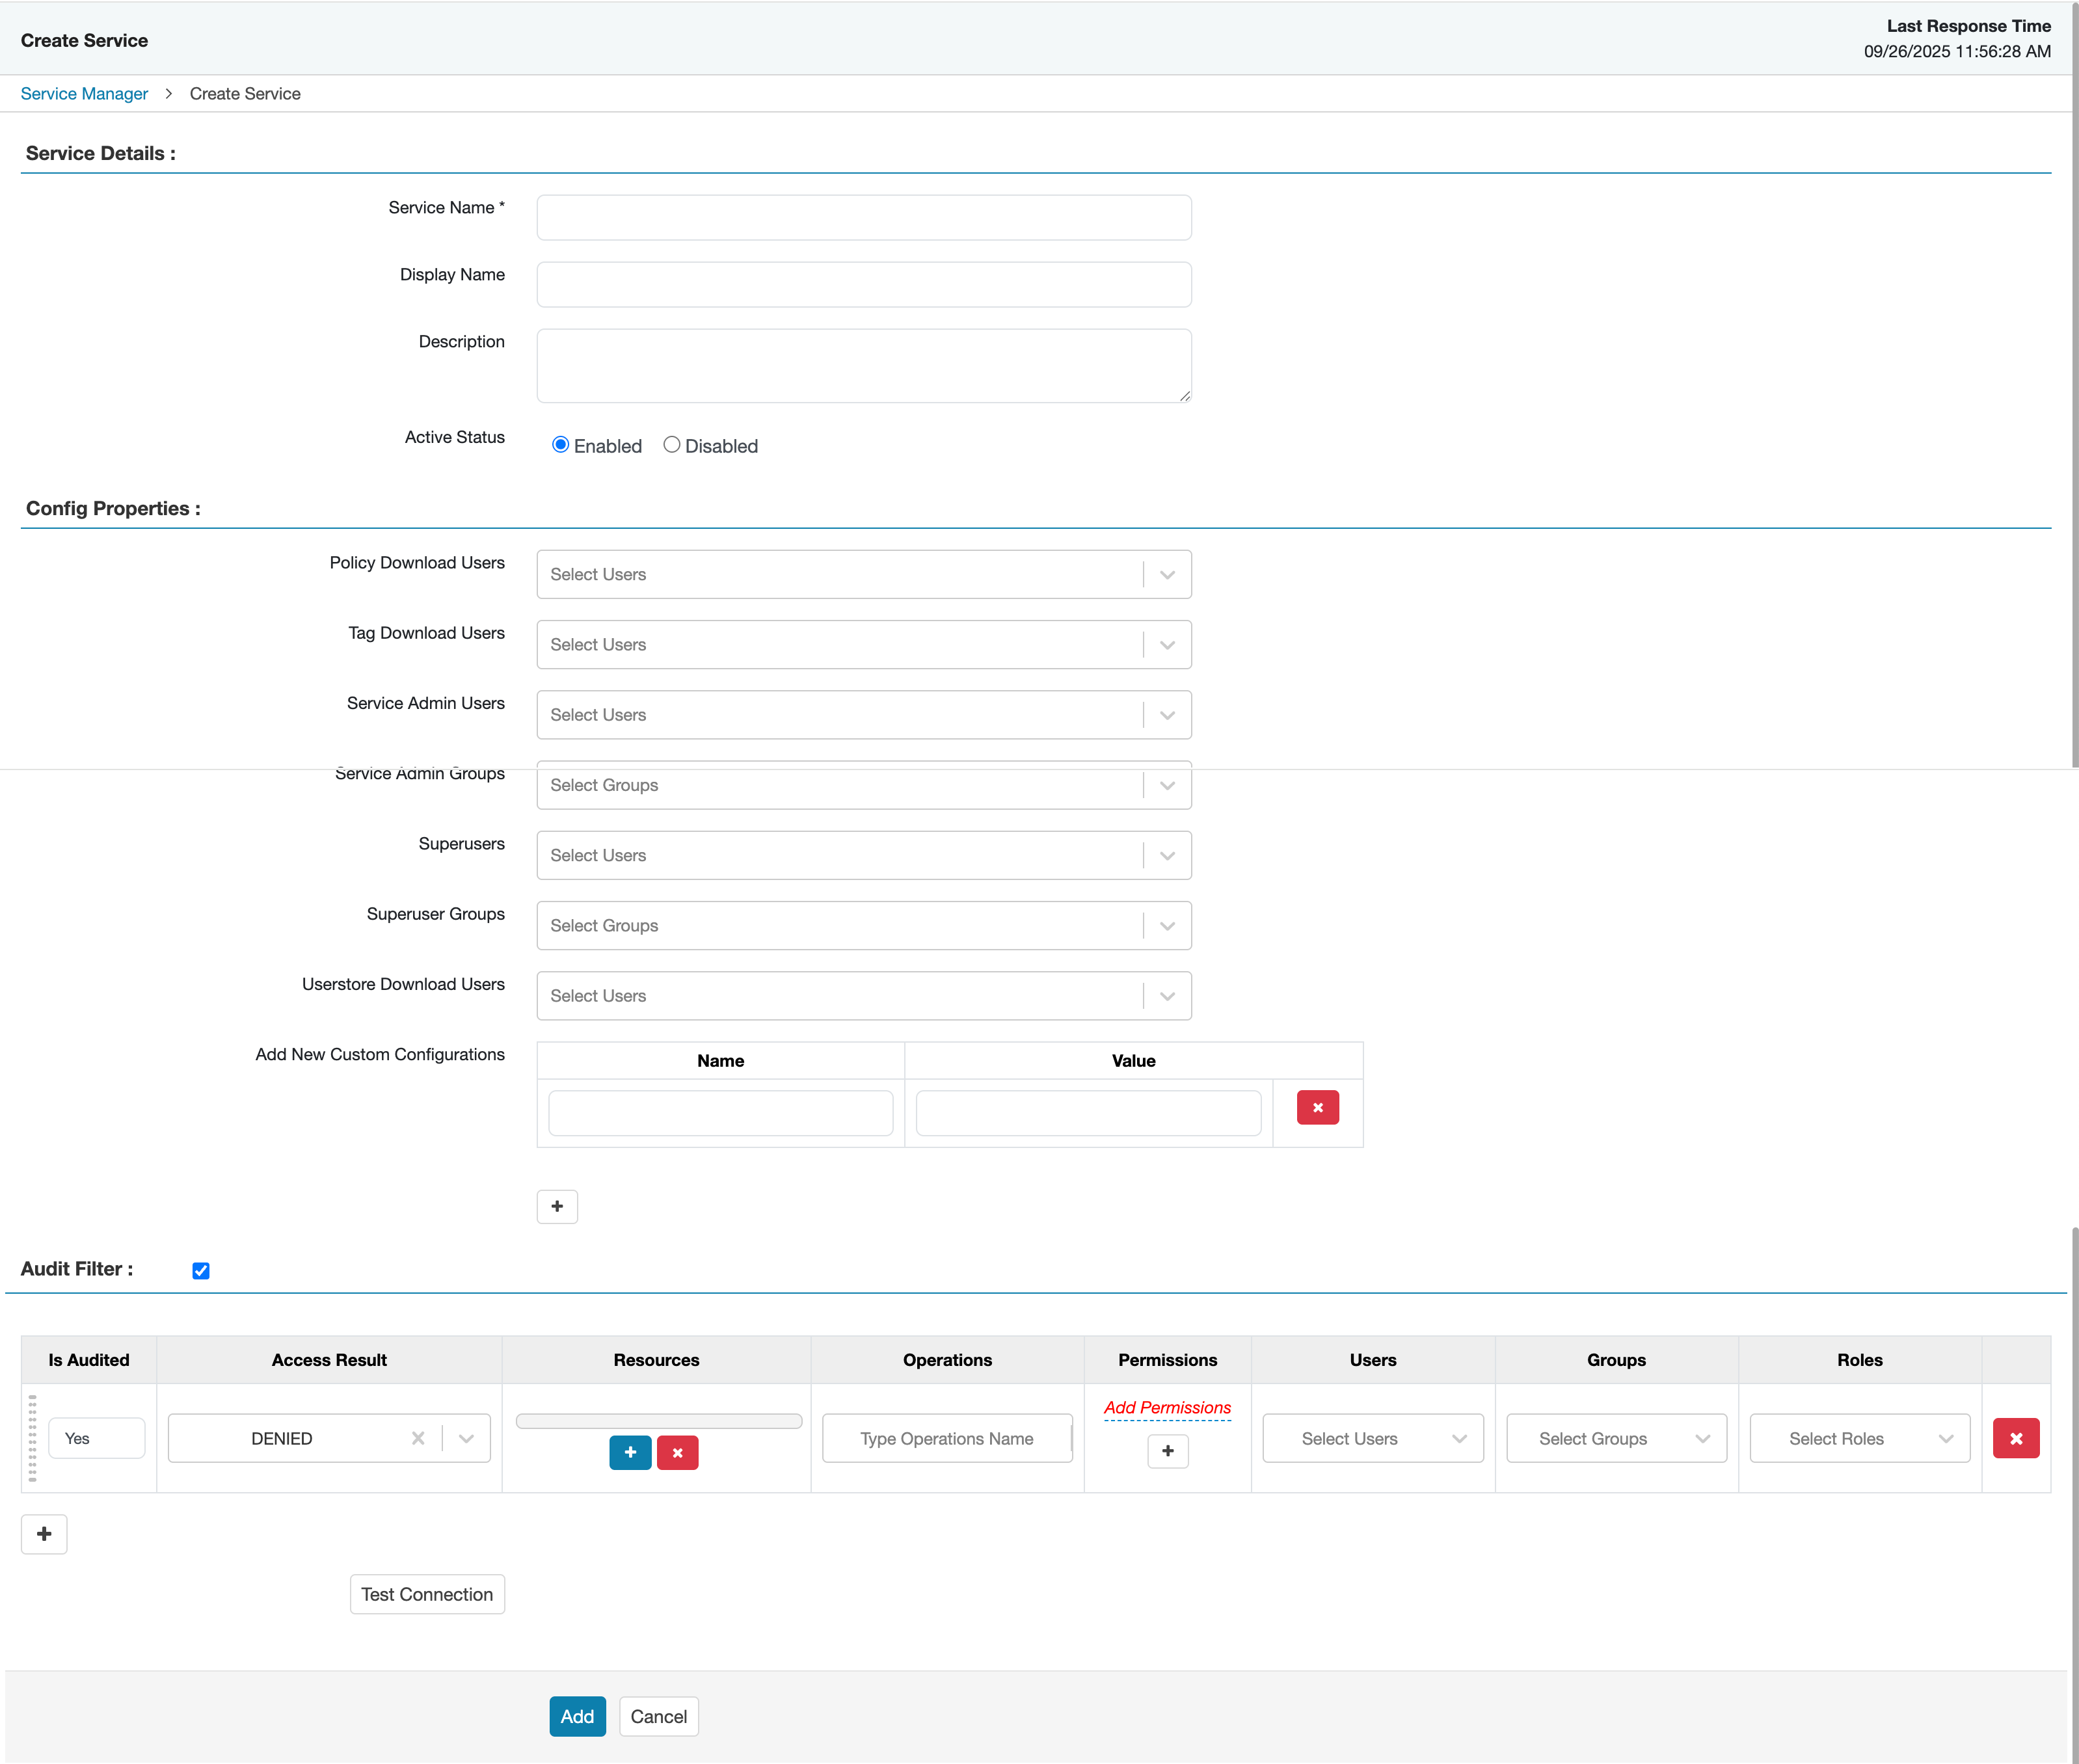
Task: Click the Test Connection button
Action: [x=427, y=1594]
